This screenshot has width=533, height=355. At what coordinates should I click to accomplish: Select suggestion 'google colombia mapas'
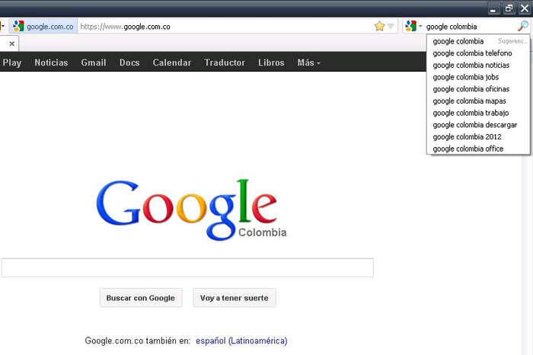pyautogui.click(x=478, y=101)
